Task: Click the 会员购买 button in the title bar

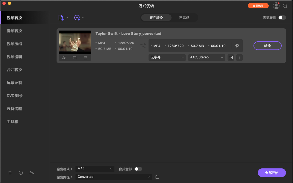Action: (x=258, y=5)
